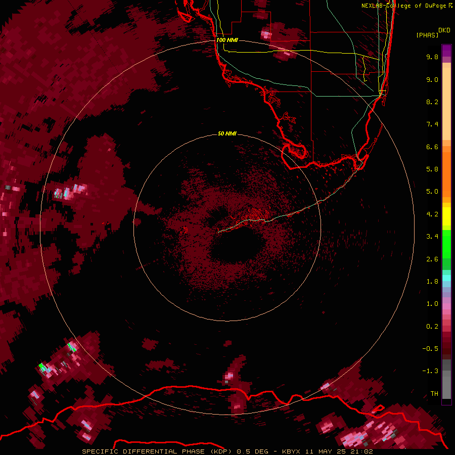Pick the orange band in color legend

446,174
